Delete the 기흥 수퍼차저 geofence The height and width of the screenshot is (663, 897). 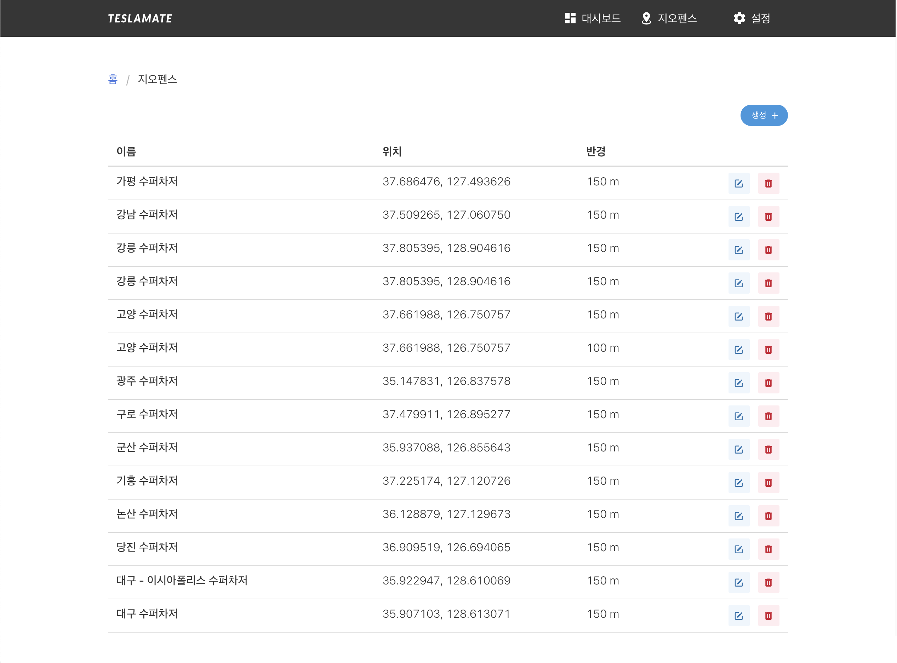click(x=769, y=483)
